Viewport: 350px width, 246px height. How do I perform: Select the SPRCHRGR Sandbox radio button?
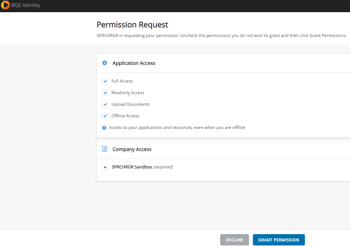click(x=105, y=167)
